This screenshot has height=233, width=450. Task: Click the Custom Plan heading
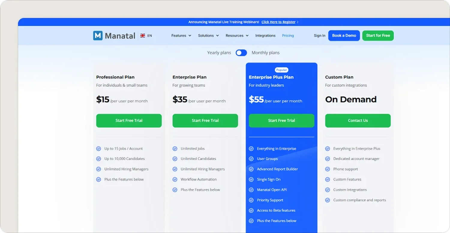339,77
